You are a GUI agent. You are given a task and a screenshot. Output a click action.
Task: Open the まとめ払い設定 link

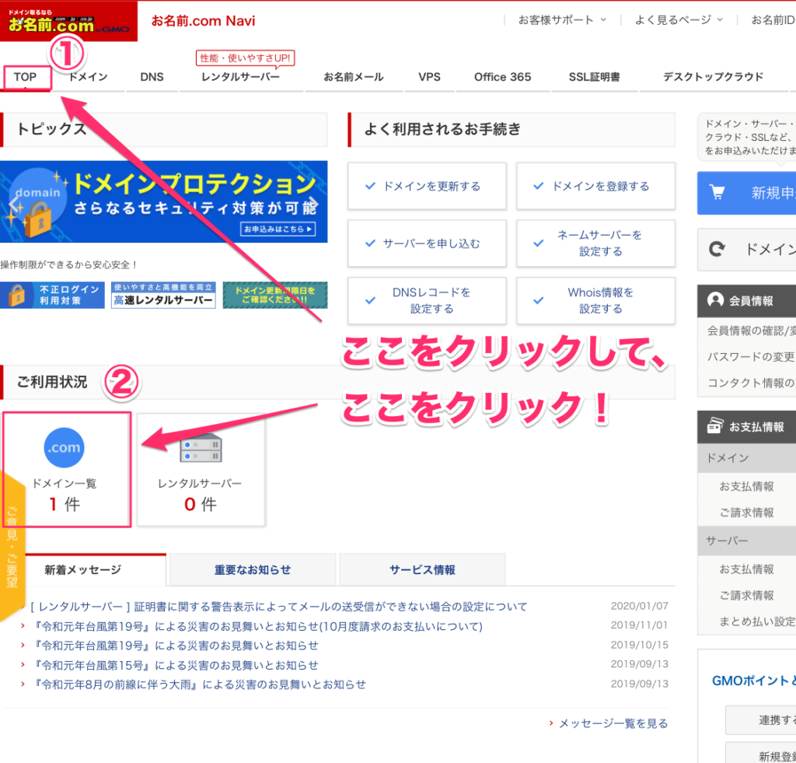pyautogui.click(x=757, y=621)
